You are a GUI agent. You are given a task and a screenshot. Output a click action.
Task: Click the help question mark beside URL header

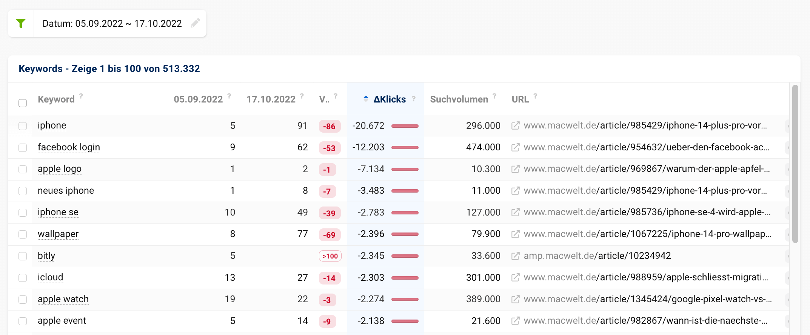[535, 96]
